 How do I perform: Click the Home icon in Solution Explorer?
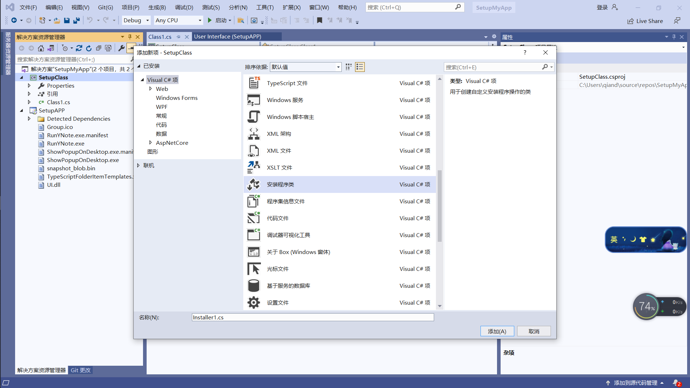[41, 48]
